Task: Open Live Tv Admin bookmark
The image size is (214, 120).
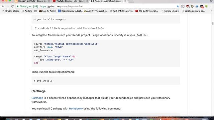Action: point(47,11)
